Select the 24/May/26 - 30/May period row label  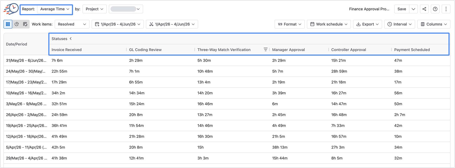pyautogui.click(x=26, y=71)
